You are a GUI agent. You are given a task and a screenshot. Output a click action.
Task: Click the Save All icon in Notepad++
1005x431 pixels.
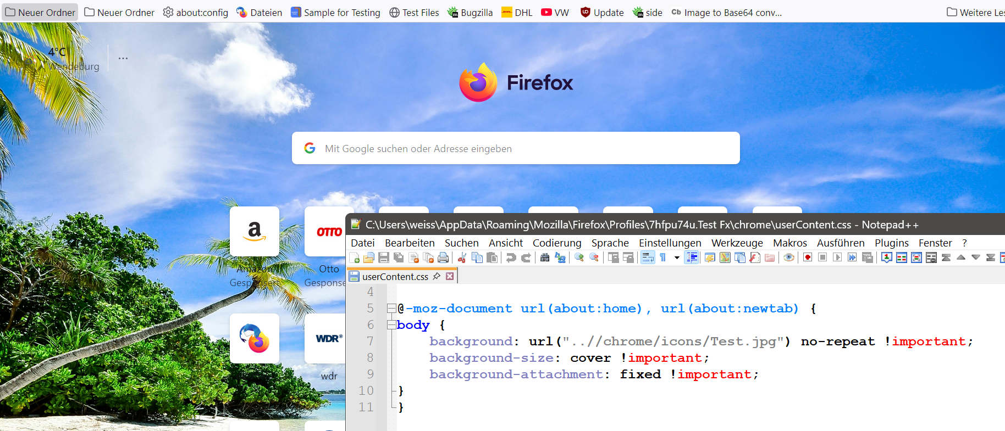tap(399, 258)
